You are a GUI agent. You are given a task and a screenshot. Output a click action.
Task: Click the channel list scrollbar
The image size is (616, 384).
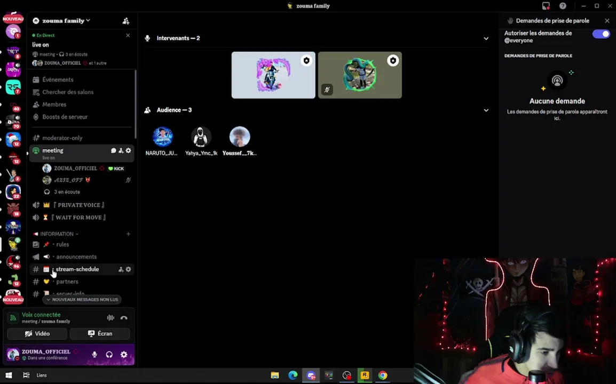coord(136,104)
